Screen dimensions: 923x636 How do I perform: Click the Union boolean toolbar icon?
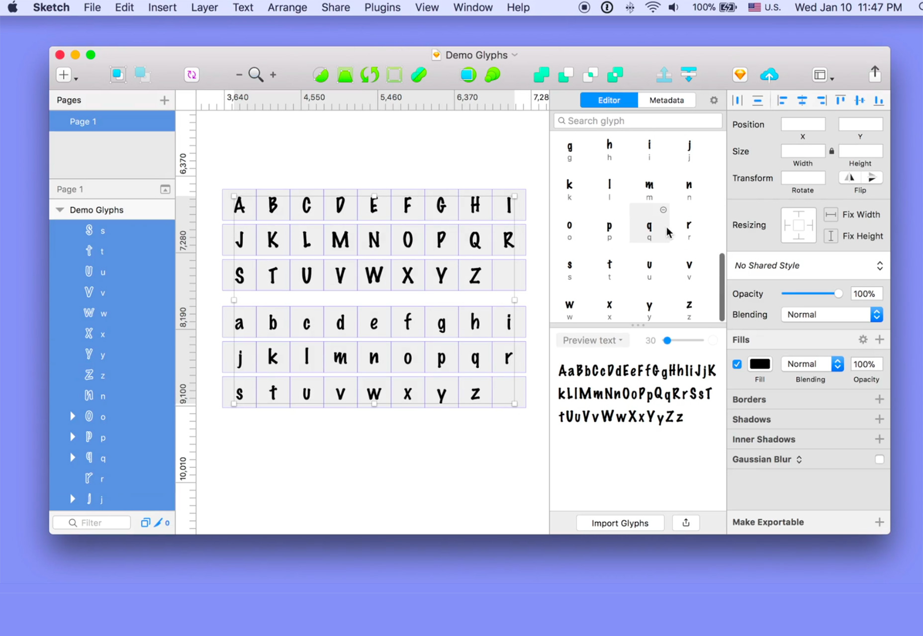[541, 75]
